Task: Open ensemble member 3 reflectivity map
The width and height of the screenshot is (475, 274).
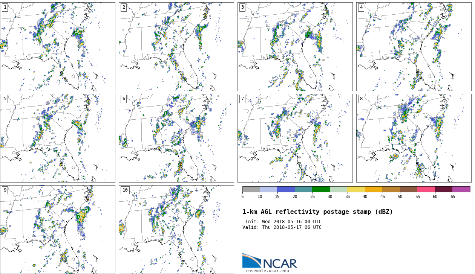Action: point(295,47)
